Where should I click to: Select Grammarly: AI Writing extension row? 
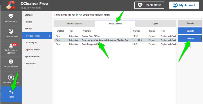115,40
